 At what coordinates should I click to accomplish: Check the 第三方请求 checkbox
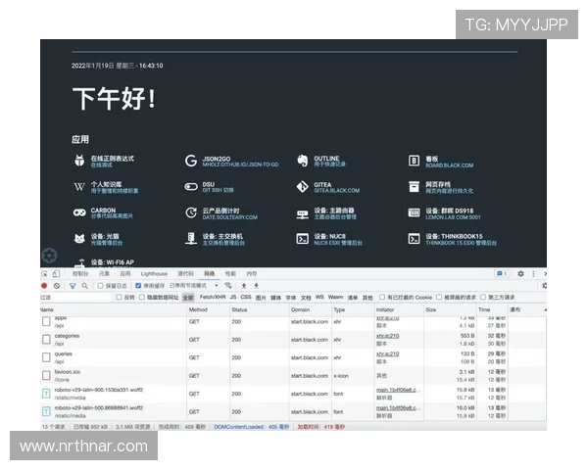[483, 298]
